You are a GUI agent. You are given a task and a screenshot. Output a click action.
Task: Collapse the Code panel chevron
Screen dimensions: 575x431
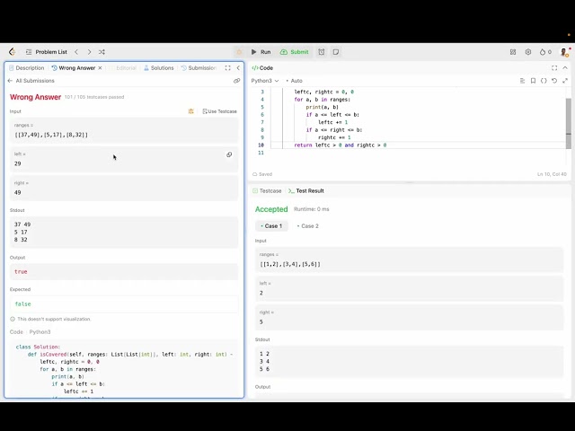coord(565,68)
